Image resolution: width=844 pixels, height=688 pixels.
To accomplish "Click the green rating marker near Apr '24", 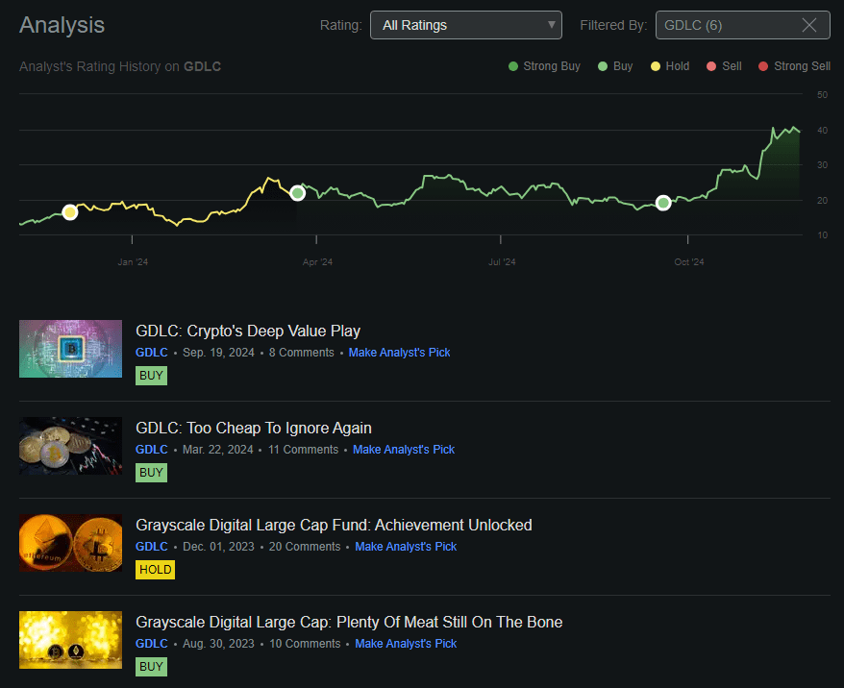I will [x=298, y=192].
